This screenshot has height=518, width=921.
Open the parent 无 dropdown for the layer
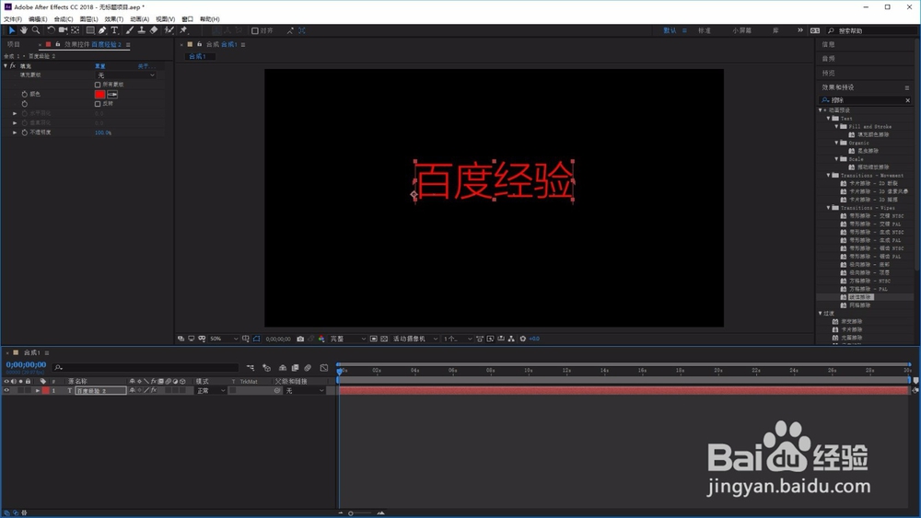tap(304, 391)
